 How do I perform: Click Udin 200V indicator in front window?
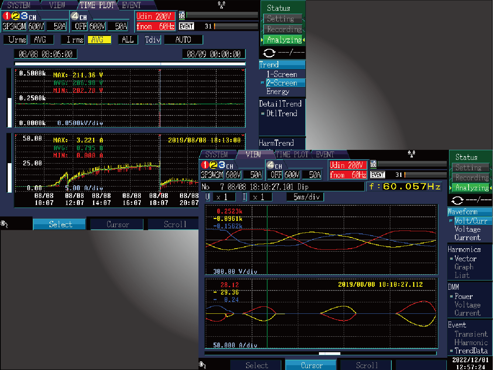click(347, 165)
